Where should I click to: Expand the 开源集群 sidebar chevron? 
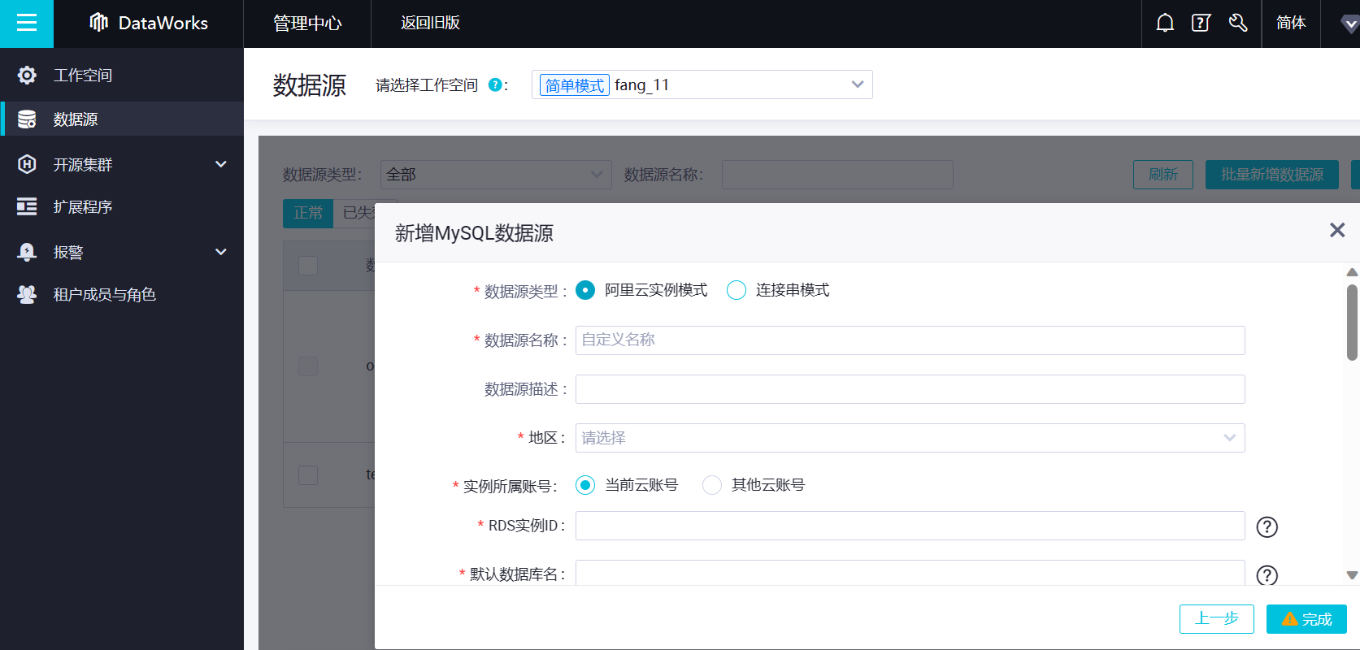pyautogui.click(x=220, y=164)
